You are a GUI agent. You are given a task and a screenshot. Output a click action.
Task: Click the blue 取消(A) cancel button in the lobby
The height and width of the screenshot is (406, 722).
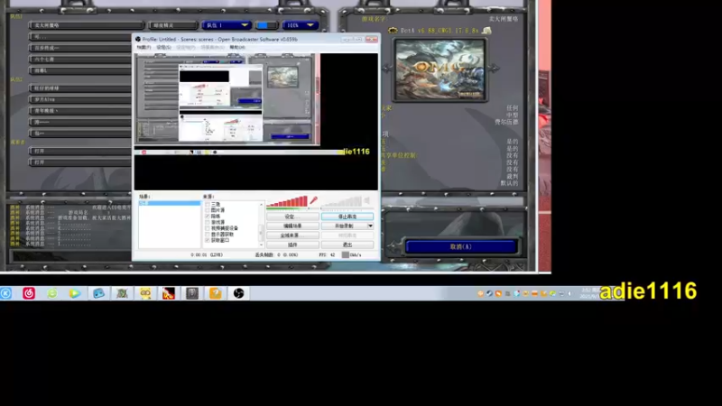click(x=461, y=246)
